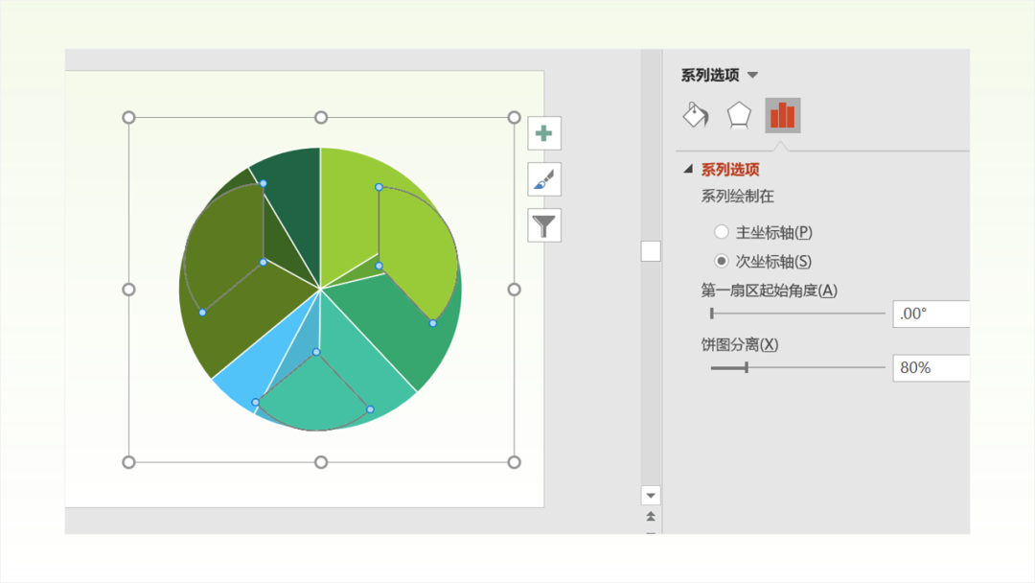The height and width of the screenshot is (583, 1035).
Task: Click the scroll down arrow
Action: point(650,495)
